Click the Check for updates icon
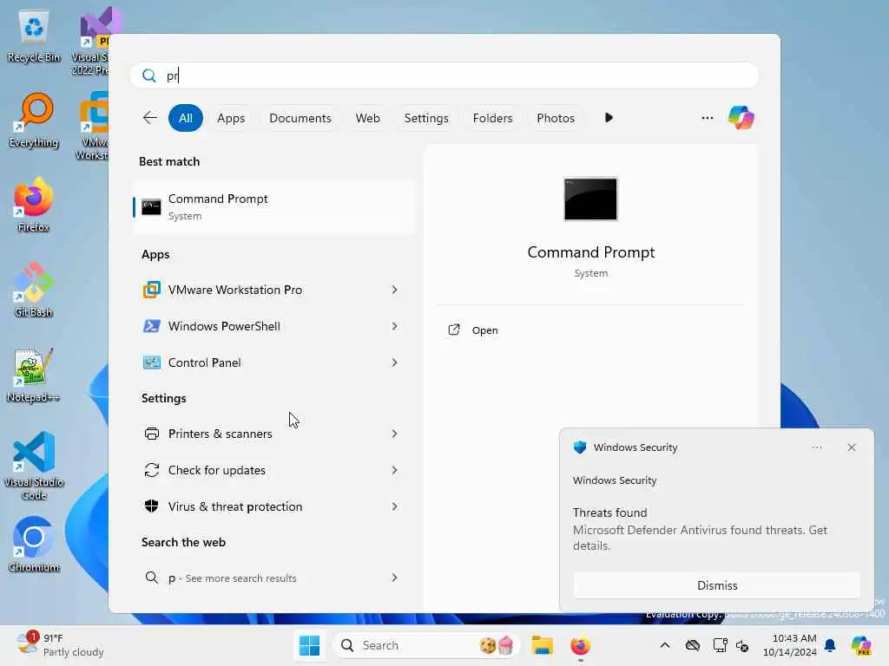This screenshot has height=666, width=889. 151,470
